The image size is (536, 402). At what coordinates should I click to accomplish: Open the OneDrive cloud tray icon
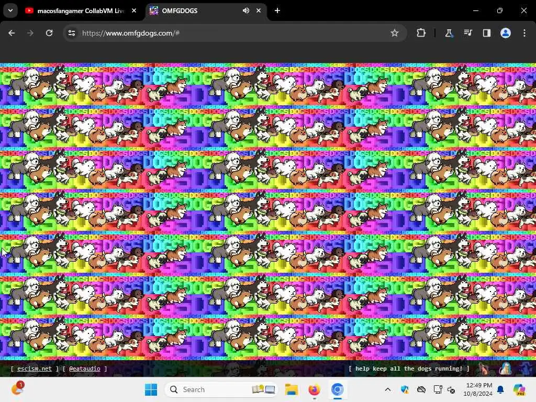click(421, 389)
